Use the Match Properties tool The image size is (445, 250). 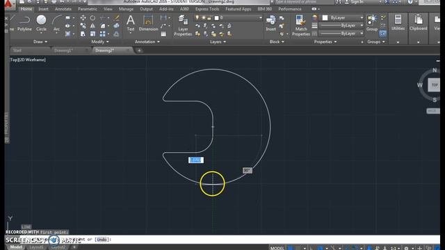coord(301,26)
